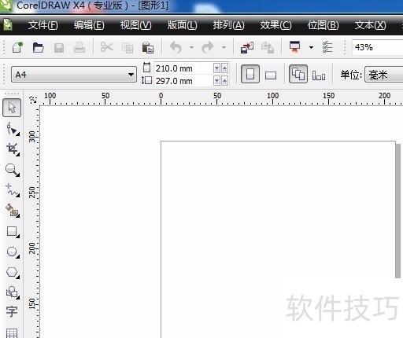Open the Zoom tool flyout triangle
The width and height of the screenshot is (403, 338).
(18, 175)
